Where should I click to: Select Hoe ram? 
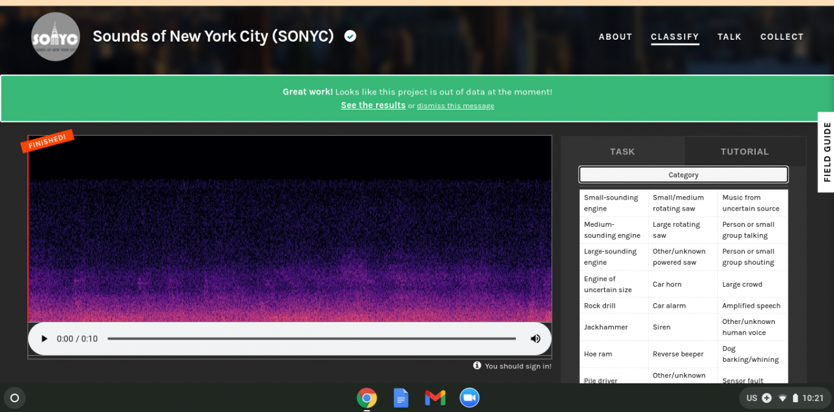coord(614,354)
